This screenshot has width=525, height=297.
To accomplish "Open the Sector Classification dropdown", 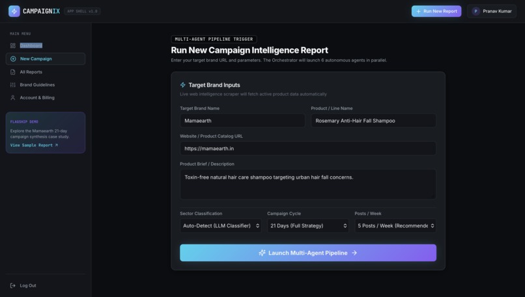I will pos(221,226).
